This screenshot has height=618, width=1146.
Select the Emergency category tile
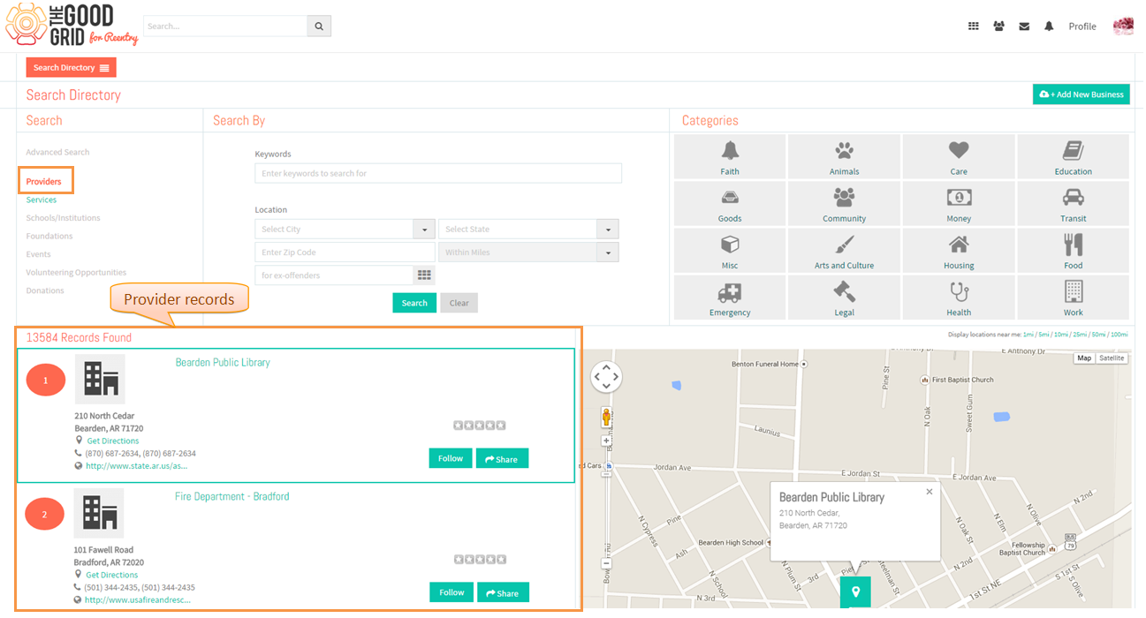click(x=730, y=297)
